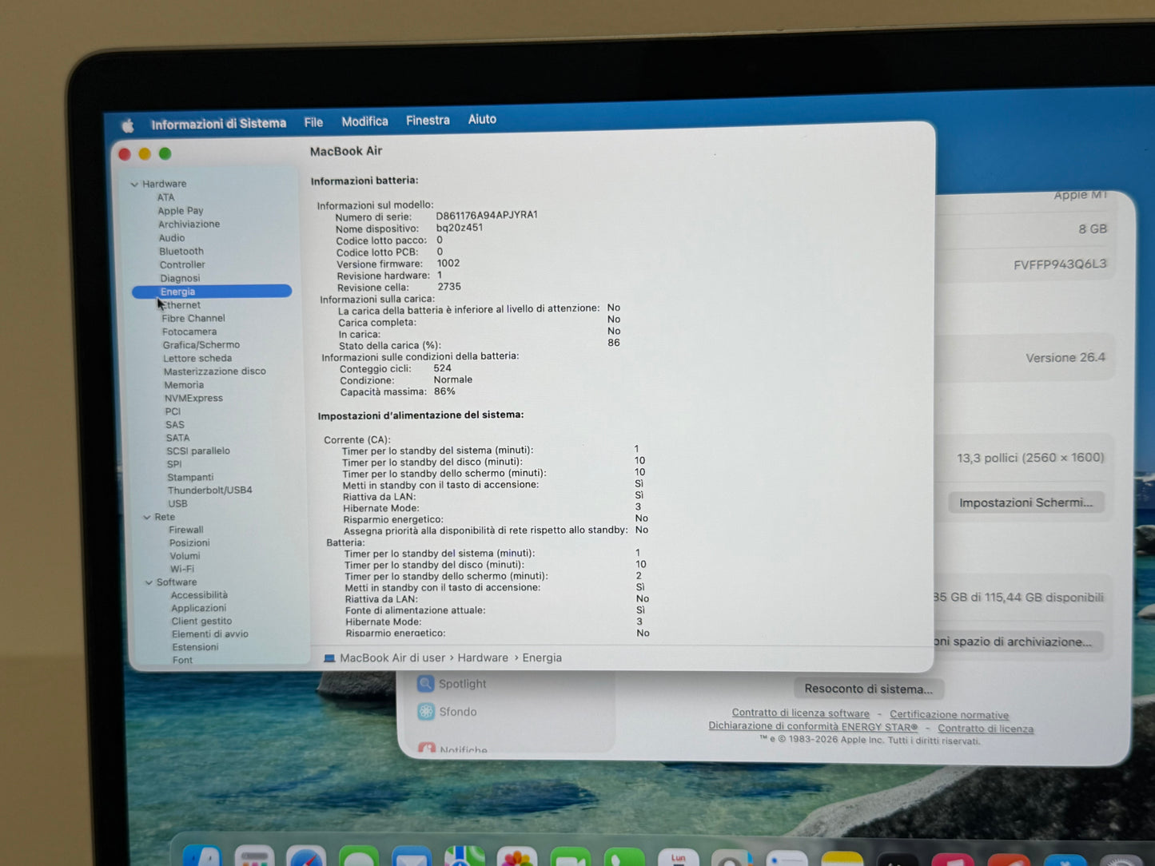Click Hardware in the path bar
This screenshot has height=866, width=1155.
(x=483, y=657)
